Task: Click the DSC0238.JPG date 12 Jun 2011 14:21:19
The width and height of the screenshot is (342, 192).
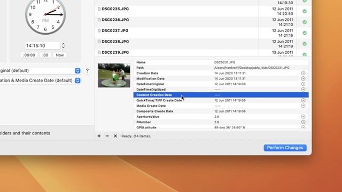Action: click(x=283, y=44)
